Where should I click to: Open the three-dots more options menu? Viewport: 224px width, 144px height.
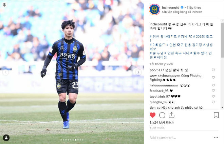(x=216, y=138)
